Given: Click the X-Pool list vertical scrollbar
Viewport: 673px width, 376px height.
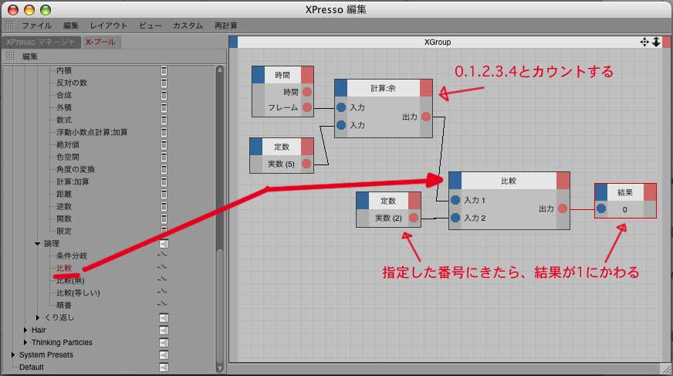Looking at the screenshot, I should tap(219, 218).
